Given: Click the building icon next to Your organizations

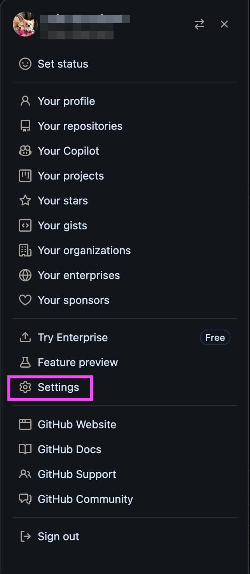Looking at the screenshot, I should [25, 250].
